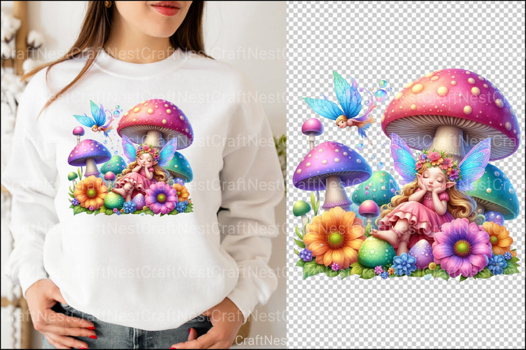Screen dimensions: 526x350
Task: Open the white sweatshirt mockup photo
Action: (x=143, y=175)
